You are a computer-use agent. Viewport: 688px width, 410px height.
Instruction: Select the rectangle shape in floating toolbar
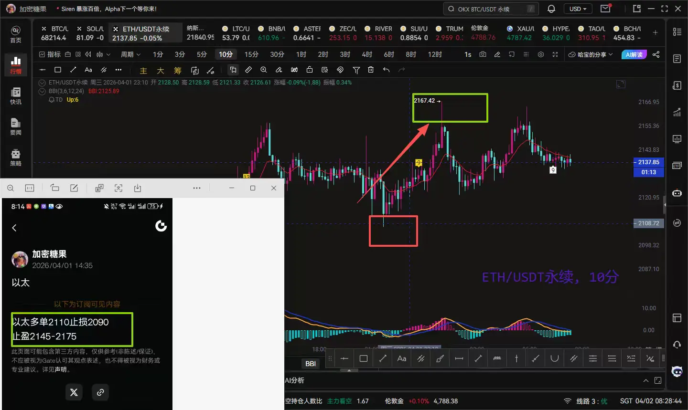(x=364, y=358)
